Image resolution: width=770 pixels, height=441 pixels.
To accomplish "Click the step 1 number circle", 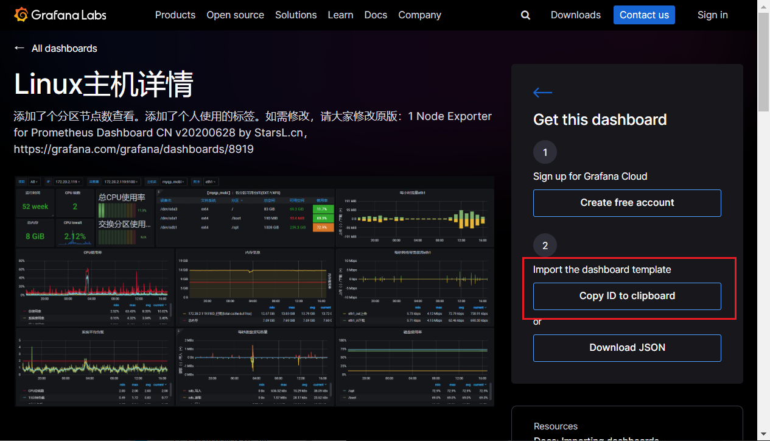I will click(545, 152).
